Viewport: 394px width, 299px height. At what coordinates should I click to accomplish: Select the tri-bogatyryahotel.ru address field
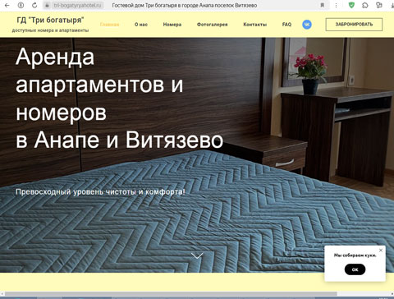(x=77, y=5)
